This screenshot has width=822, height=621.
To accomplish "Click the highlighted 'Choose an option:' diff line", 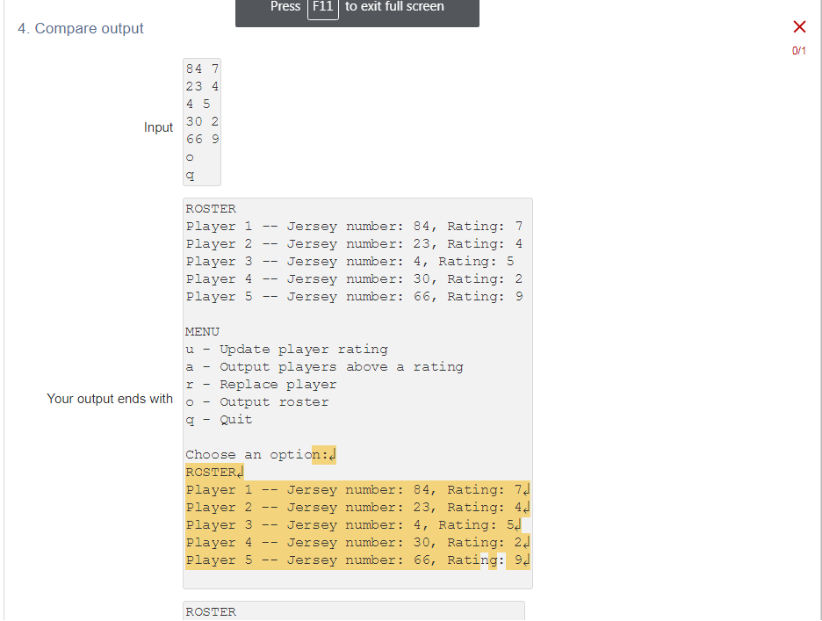I will point(259,454).
